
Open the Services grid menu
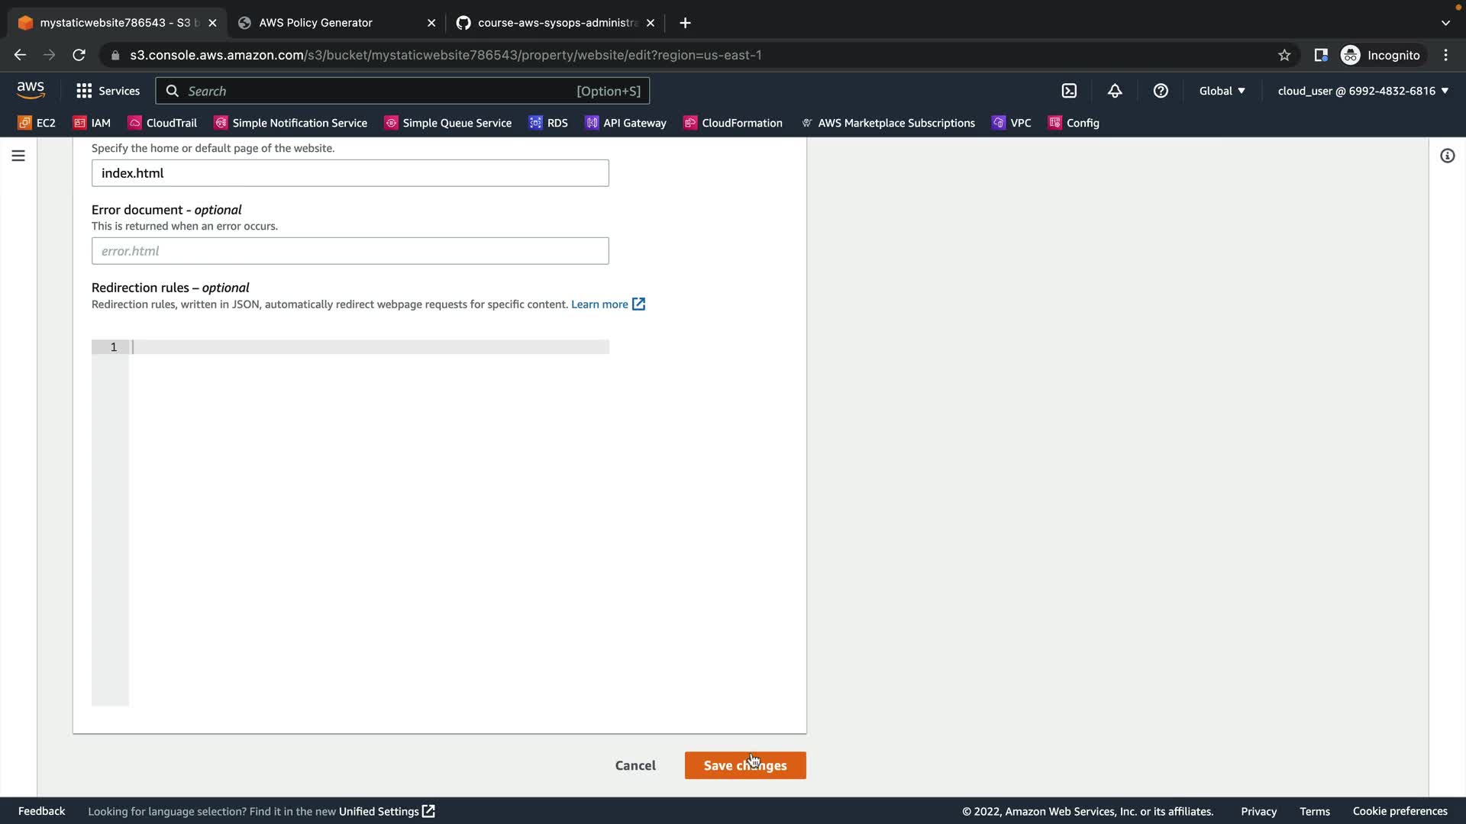pyautogui.click(x=108, y=91)
